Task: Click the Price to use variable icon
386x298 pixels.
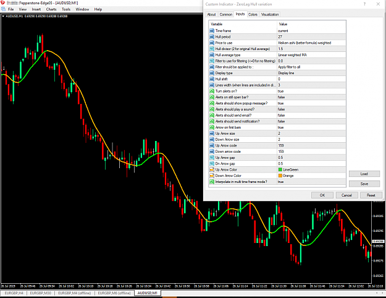Action: [212, 43]
